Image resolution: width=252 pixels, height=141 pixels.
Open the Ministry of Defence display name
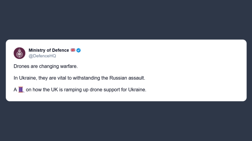click(x=48, y=50)
